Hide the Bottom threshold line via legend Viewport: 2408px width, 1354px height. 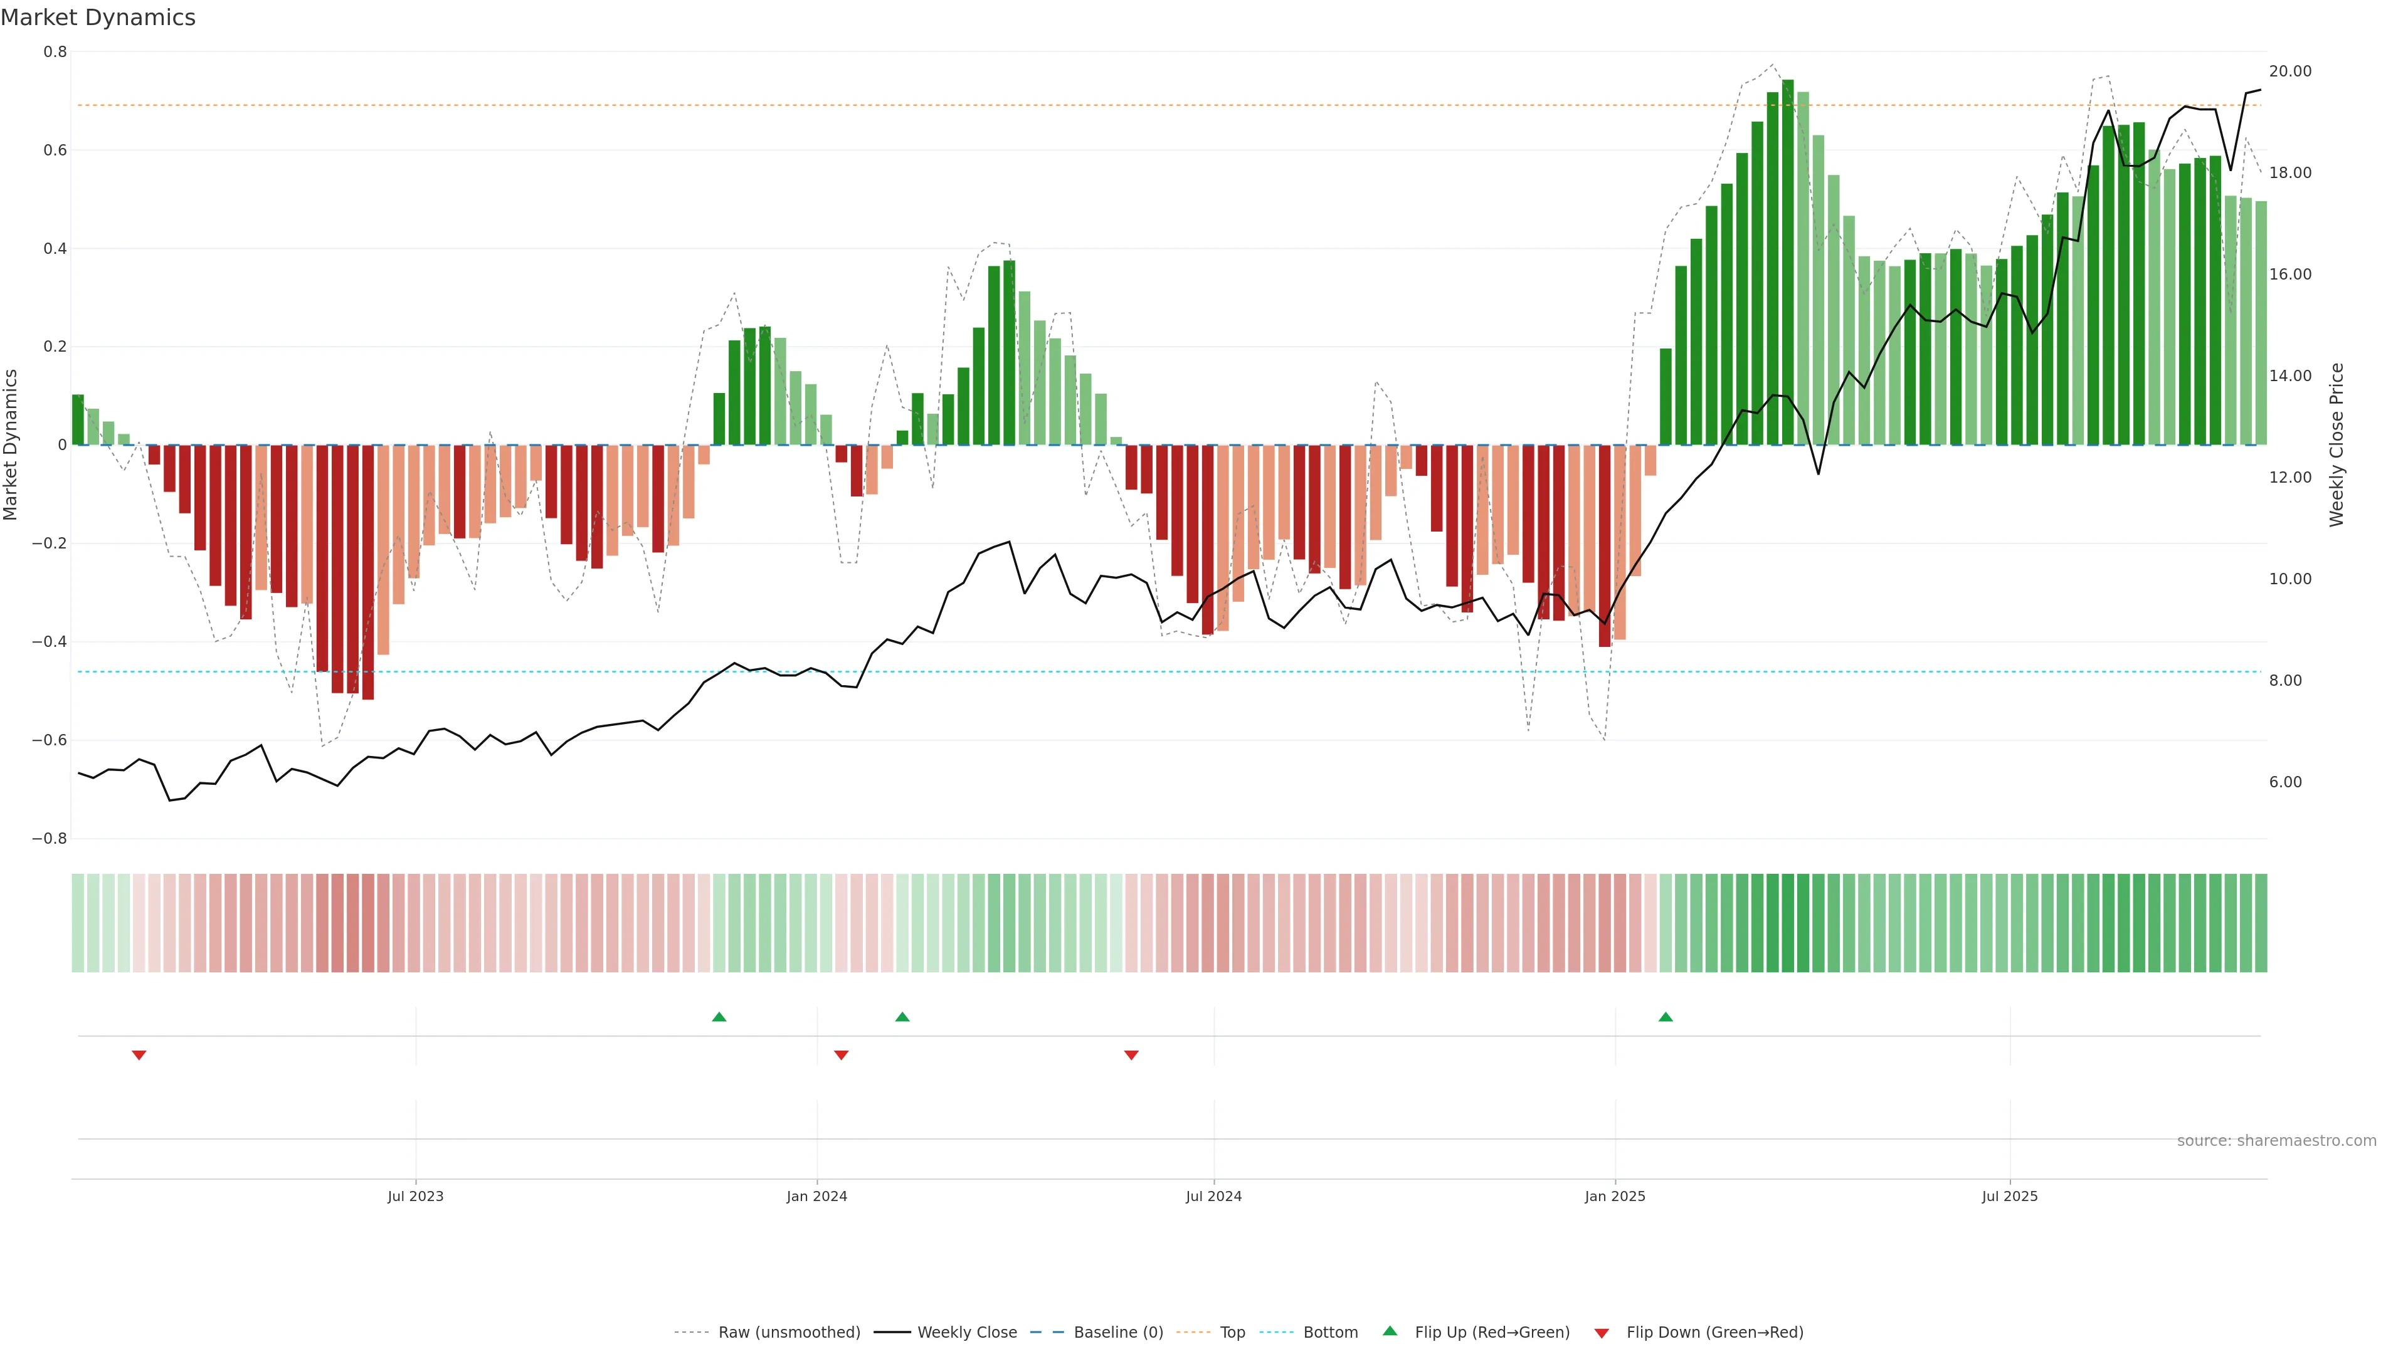point(1330,1333)
